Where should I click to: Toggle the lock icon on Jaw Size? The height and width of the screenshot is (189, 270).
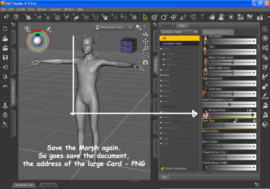(x=235, y=120)
